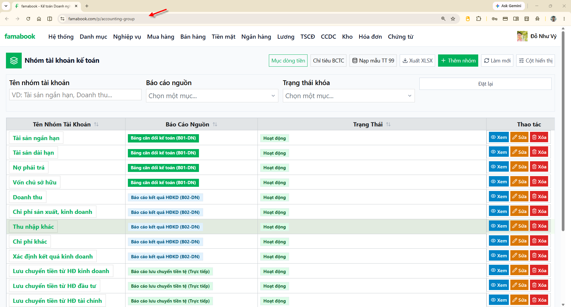This screenshot has width=571, height=307.
Task: Open a new browser tab
Action: click(x=87, y=6)
